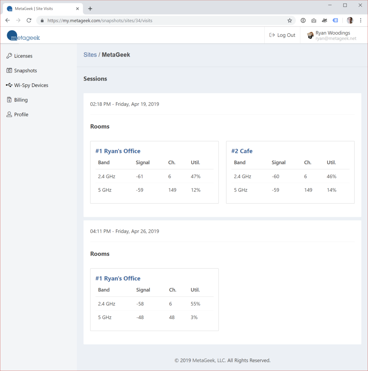Click the Sessions heading

[x=95, y=79]
